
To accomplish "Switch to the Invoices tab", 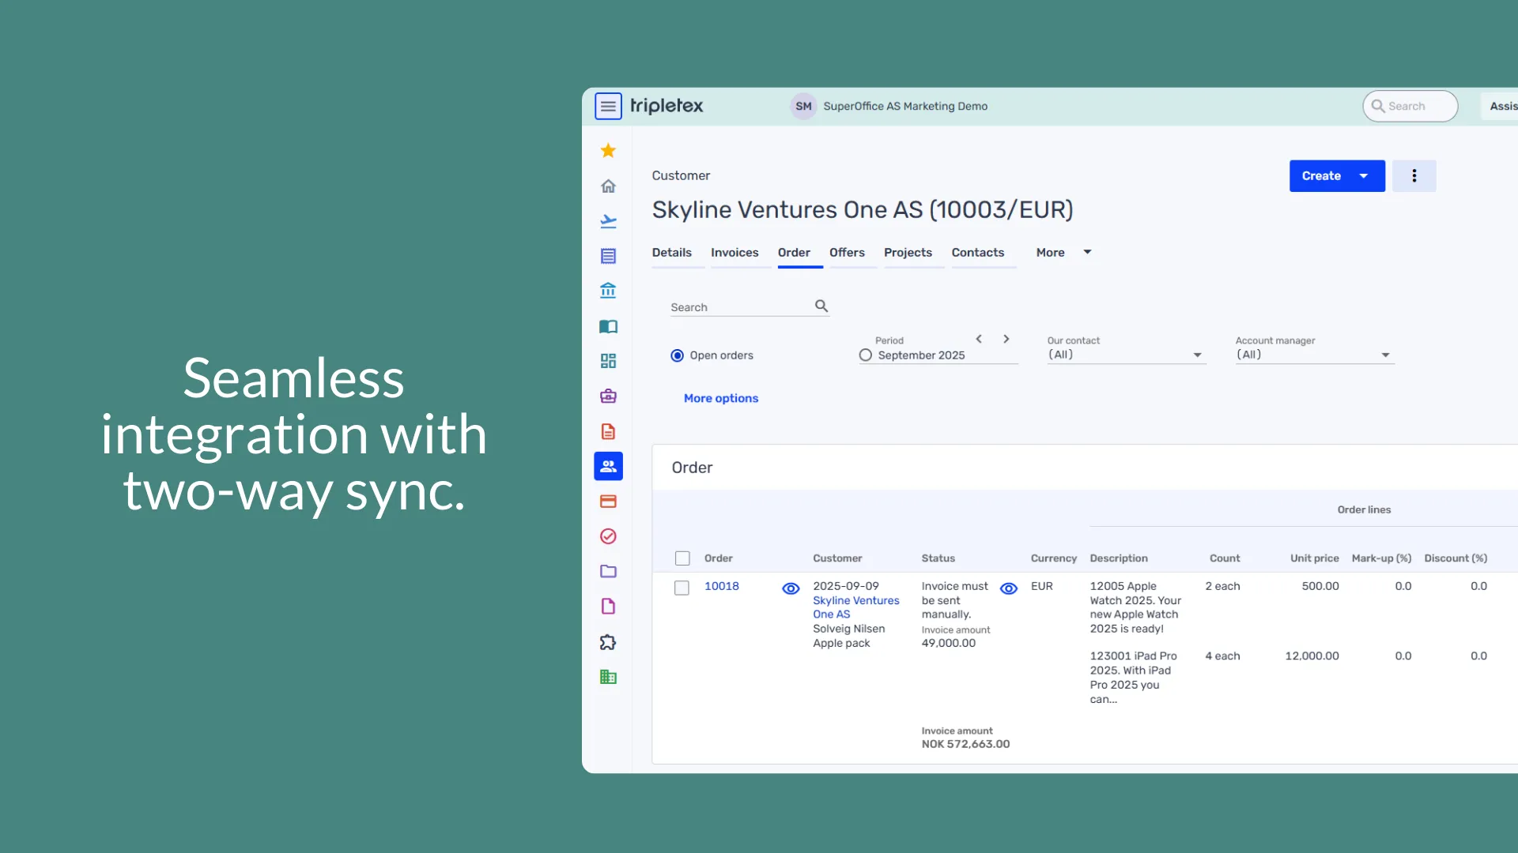I will tap(734, 253).
